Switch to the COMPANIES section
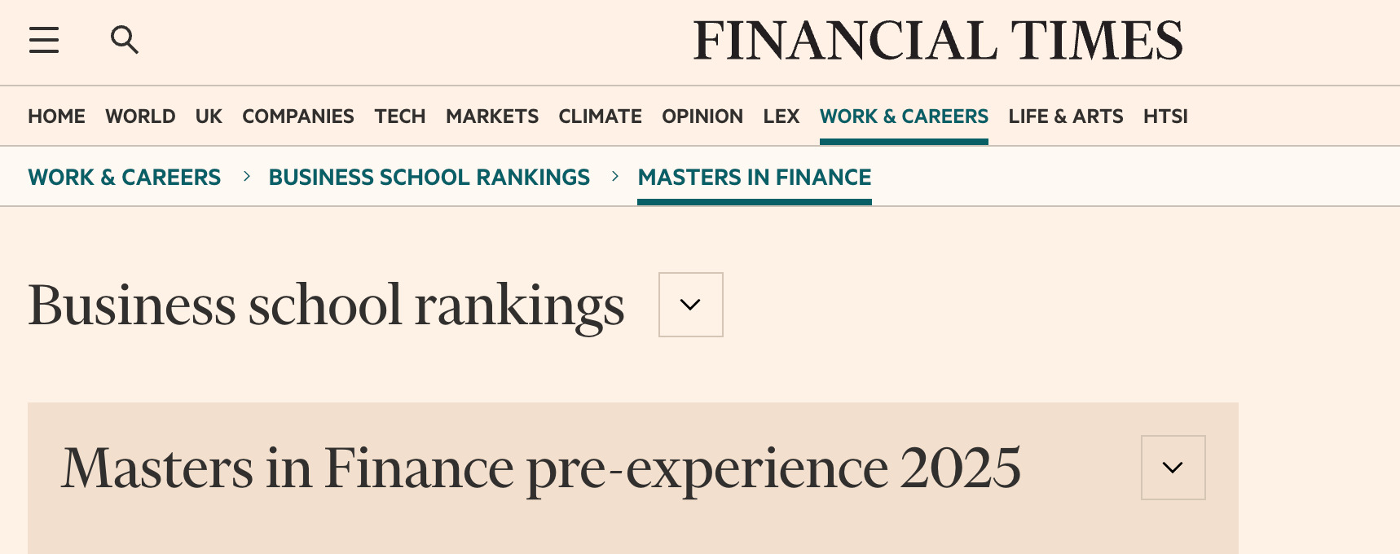 (x=297, y=117)
